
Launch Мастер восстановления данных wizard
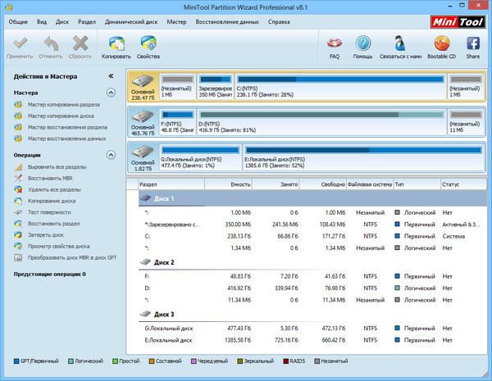[x=67, y=138]
